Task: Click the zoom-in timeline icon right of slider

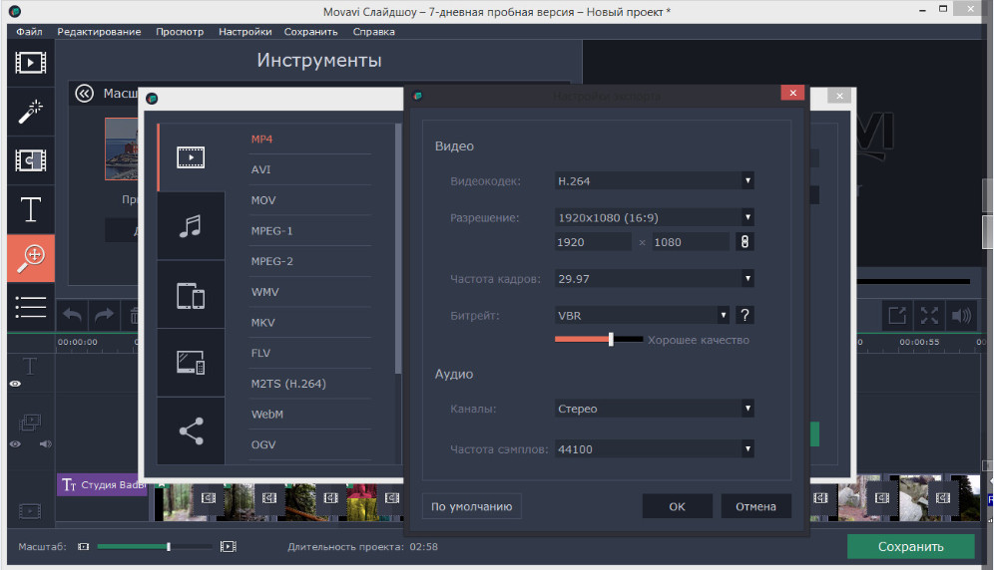Action: (x=229, y=546)
